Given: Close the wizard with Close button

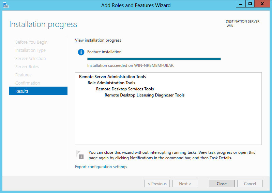Looking at the screenshot, I should (x=222, y=184).
